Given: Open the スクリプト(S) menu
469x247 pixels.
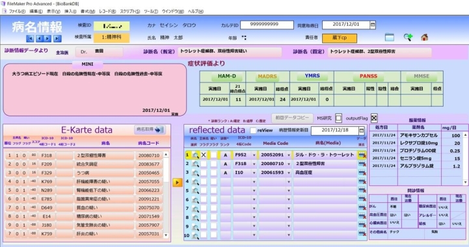Looking at the screenshot, I should 130,11.
